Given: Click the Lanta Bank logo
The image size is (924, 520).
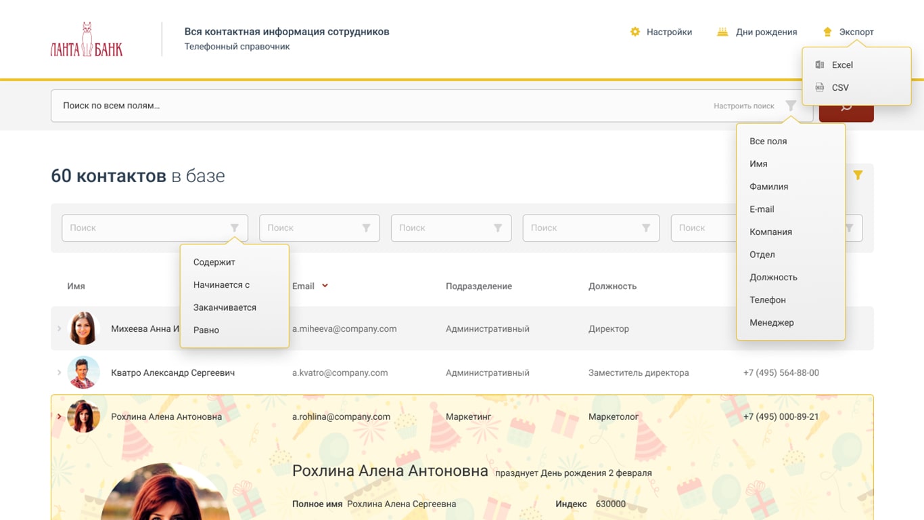Looking at the screenshot, I should click(87, 40).
